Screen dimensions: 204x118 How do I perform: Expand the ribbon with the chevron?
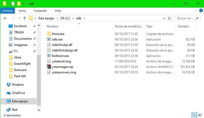(x=195, y=10)
